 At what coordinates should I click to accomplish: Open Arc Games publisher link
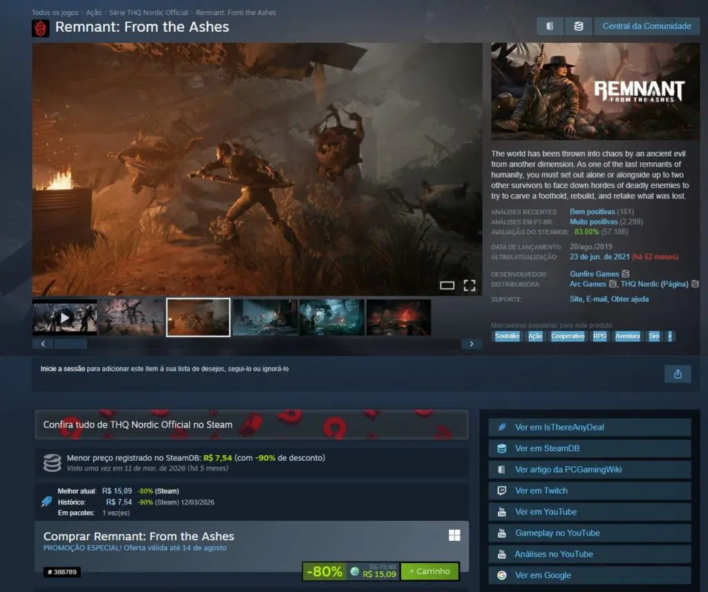(x=588, y=284)
